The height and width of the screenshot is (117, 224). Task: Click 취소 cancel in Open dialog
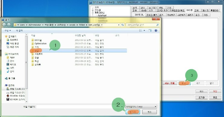[x=150, y=112]
